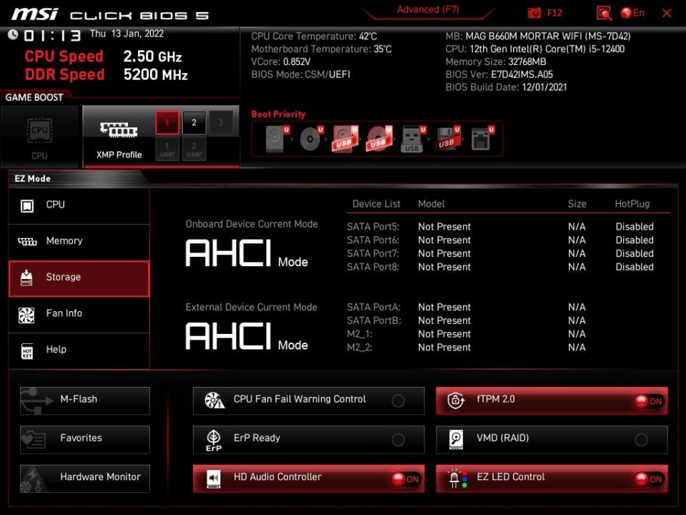The width and height of the screenshot is (686, 515).
Task: Select the USB hard disk boot icon
Action: click(x=345, y=139)
